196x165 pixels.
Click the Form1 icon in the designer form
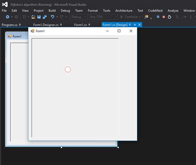(x=10, y=36)
